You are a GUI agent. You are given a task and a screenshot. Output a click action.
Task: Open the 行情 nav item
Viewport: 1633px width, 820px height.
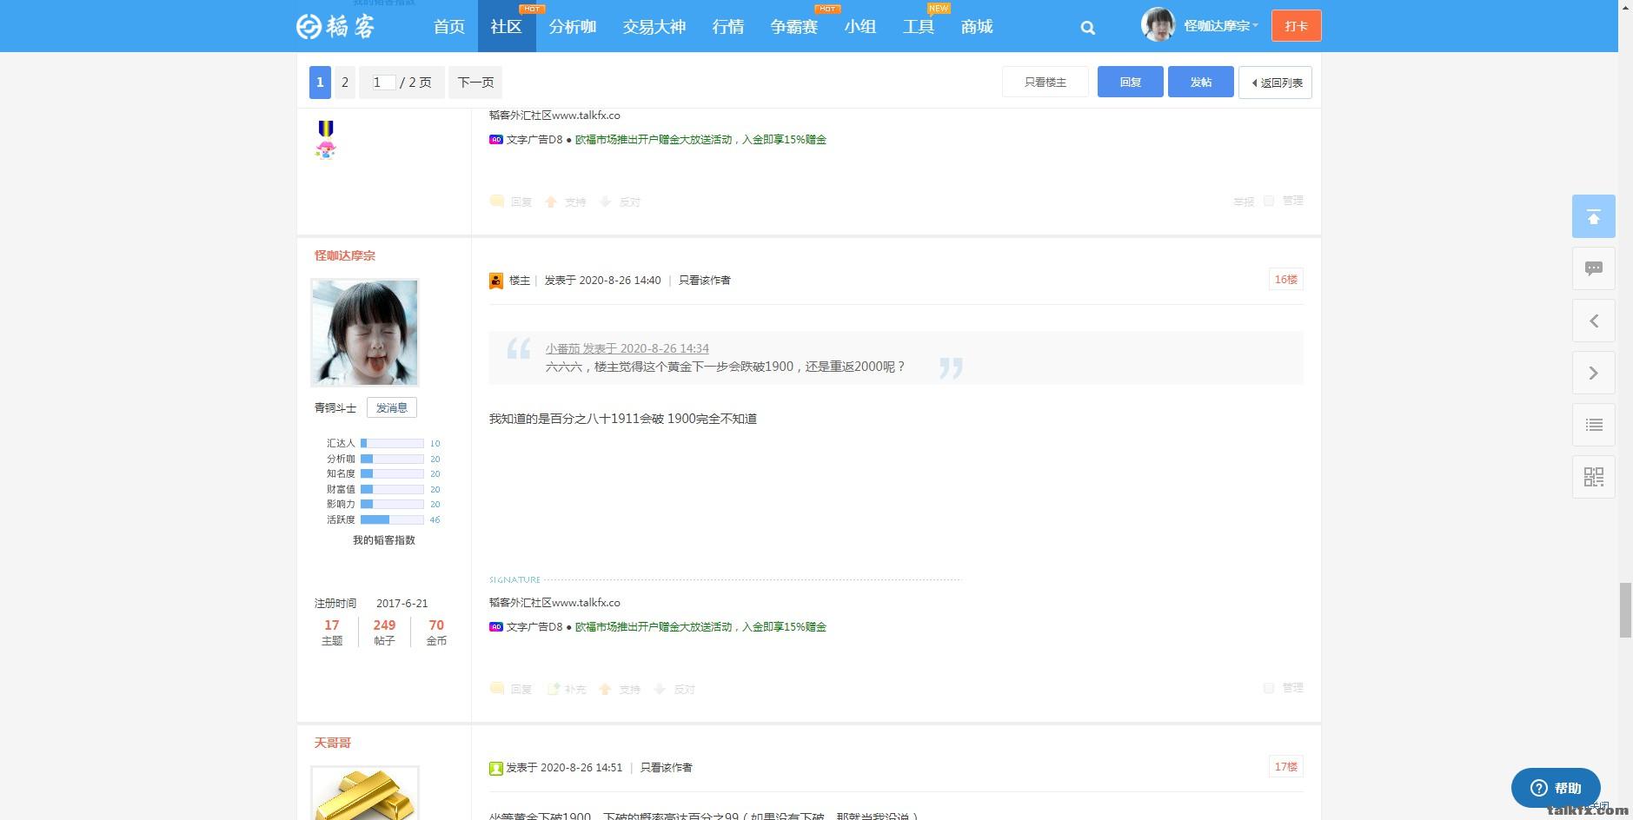[727, 27]
